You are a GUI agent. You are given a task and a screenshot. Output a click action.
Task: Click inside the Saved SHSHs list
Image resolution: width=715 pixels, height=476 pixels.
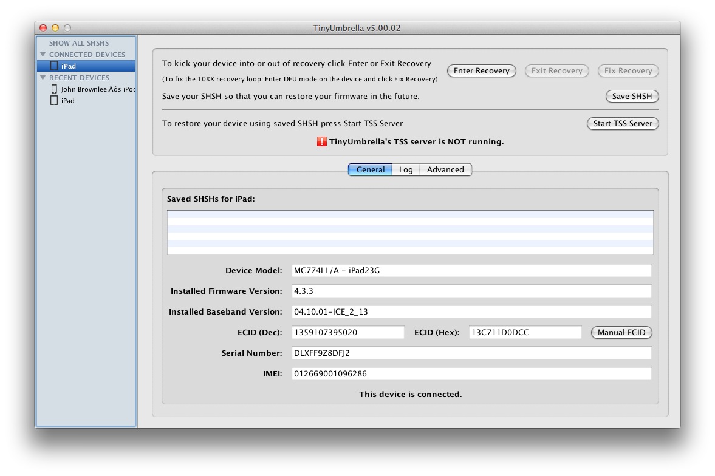click(x=410, y=233)
